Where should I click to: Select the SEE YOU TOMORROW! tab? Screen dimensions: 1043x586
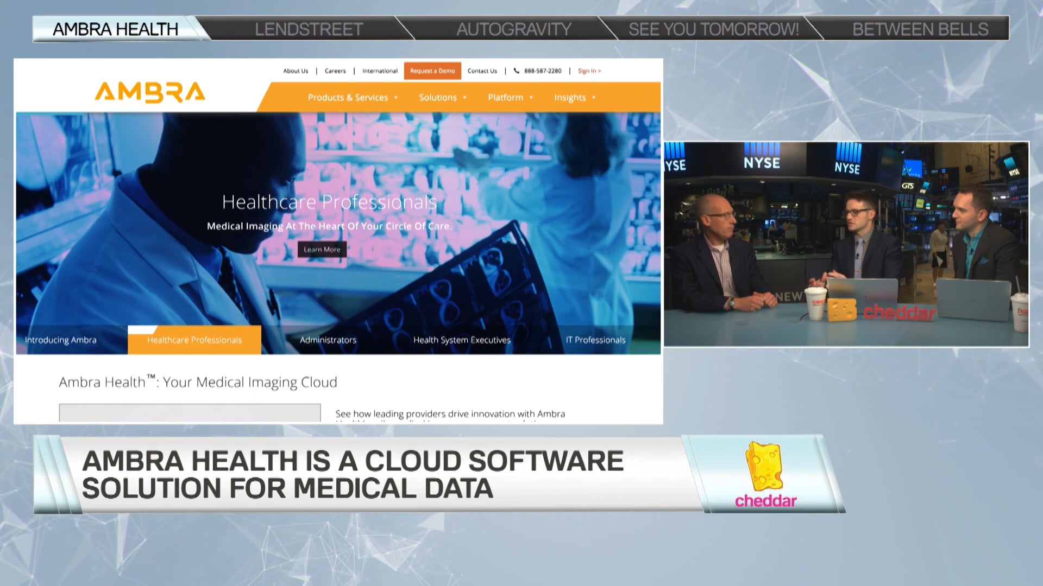tap(713, 29)
